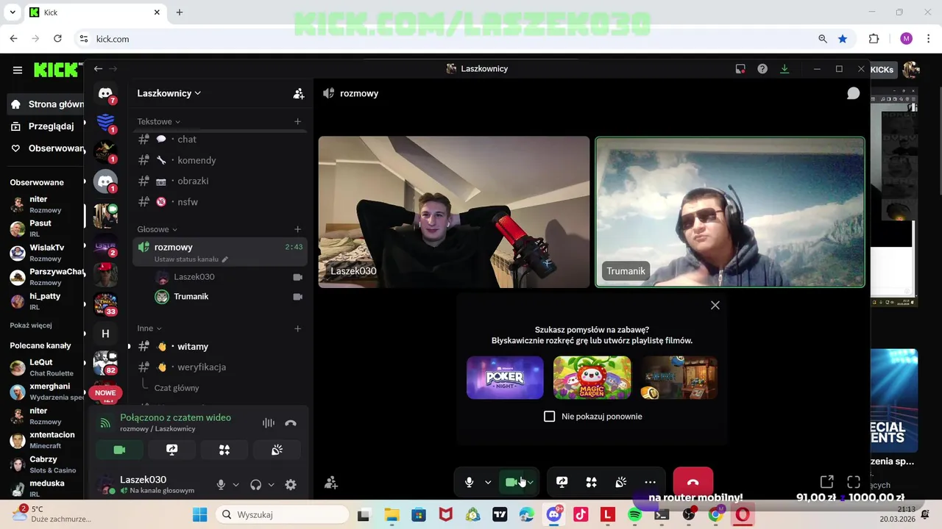This screenshot has width=942, height=529.
Task: Start an activity from the voice connection panel
Action: [224, 450]
